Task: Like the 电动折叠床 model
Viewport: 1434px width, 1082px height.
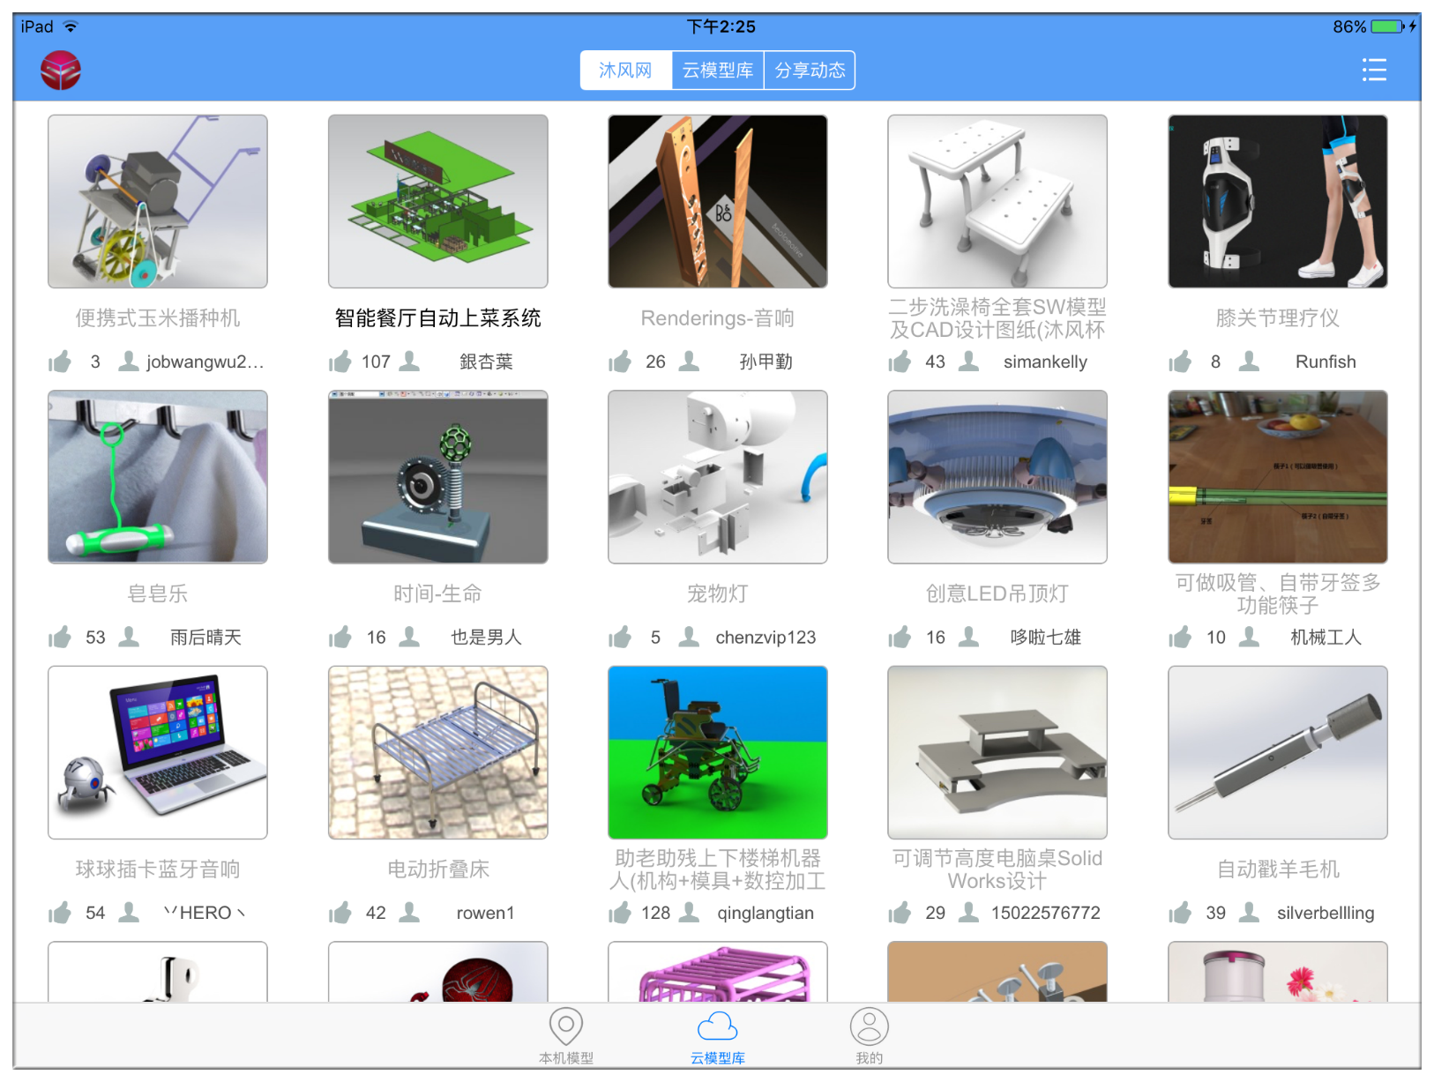Action: tap(340, 913)
